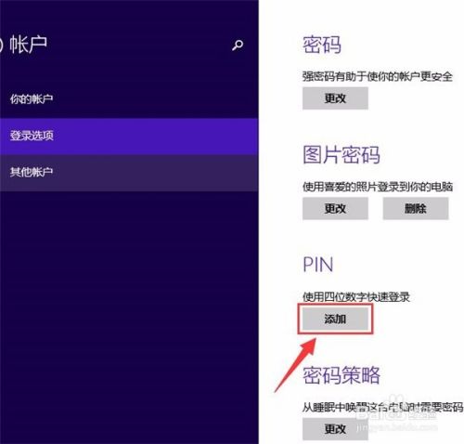Switch to the 其他帐户 section
Viewport: 464px width, 444px height.
click(129, 172)
